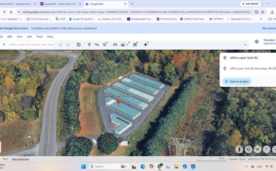Select the add placemark pin tool
This screenshot has height=171, width=276.
click(x=89, y=45)
